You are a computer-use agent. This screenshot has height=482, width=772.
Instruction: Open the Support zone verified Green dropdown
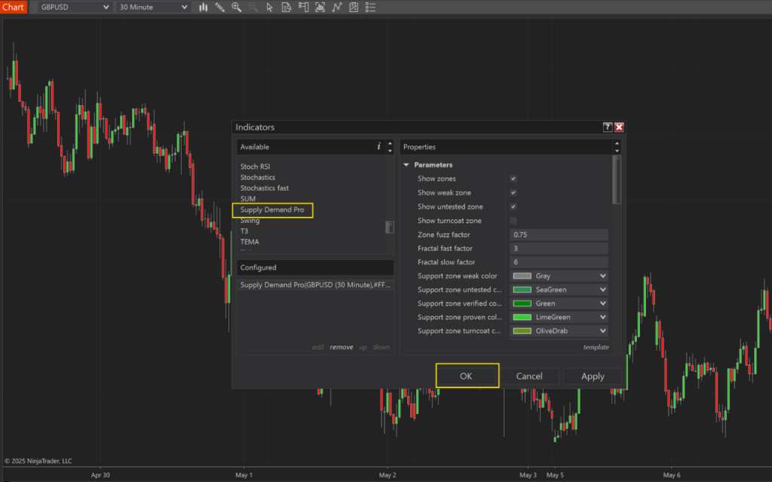click(559, 304)
